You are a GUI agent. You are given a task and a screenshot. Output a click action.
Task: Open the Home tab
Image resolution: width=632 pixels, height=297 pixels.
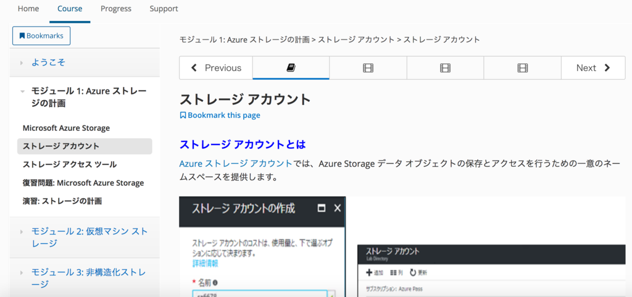pos(28,9)
